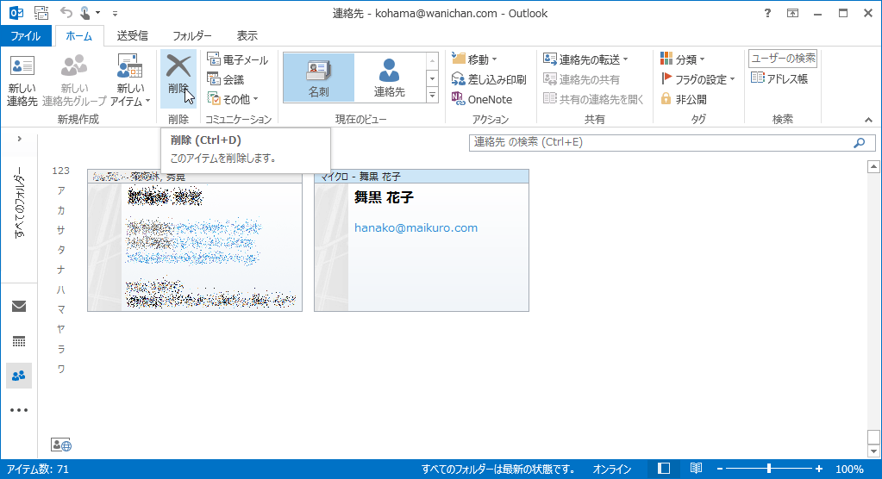Image resolution: width=882 pixels, height=479 pixels.
Task: Open the ファイル tab
Action: tap(26, 36)
